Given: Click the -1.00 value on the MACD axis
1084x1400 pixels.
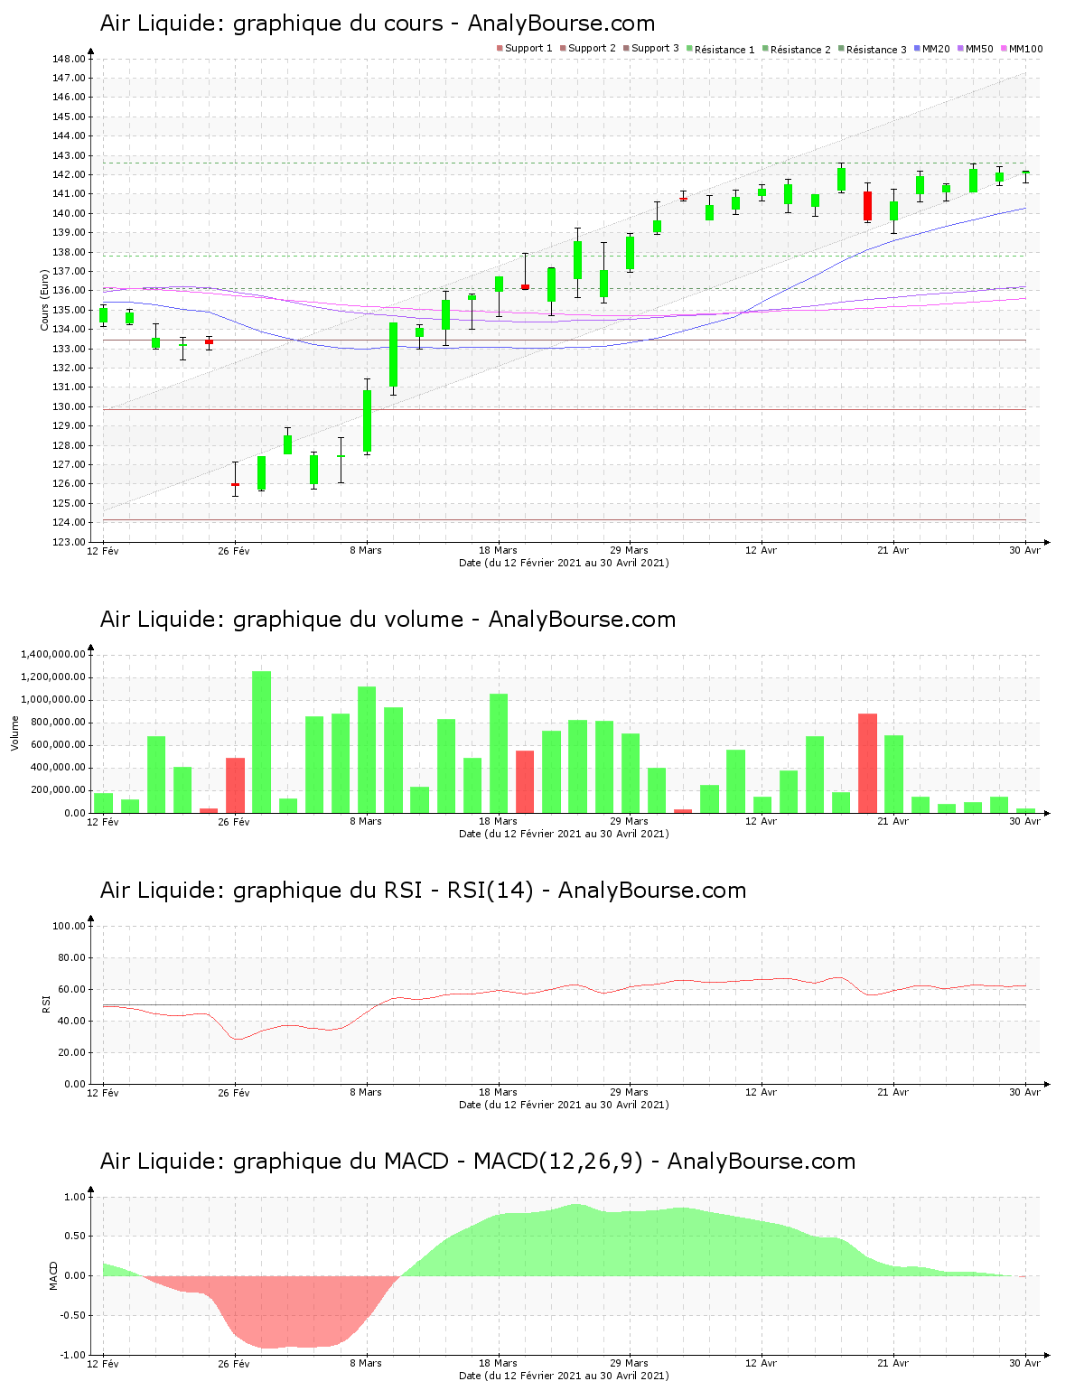Looking at the screenshot, I should [72, 1355].
